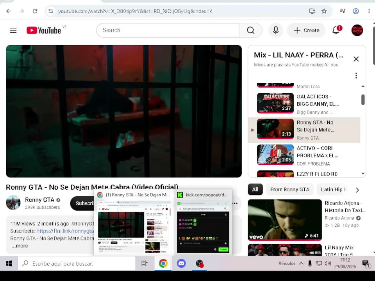Switch to the Ronny GTA Chrome window preview
Screen dimensions: 375x281
134,222
